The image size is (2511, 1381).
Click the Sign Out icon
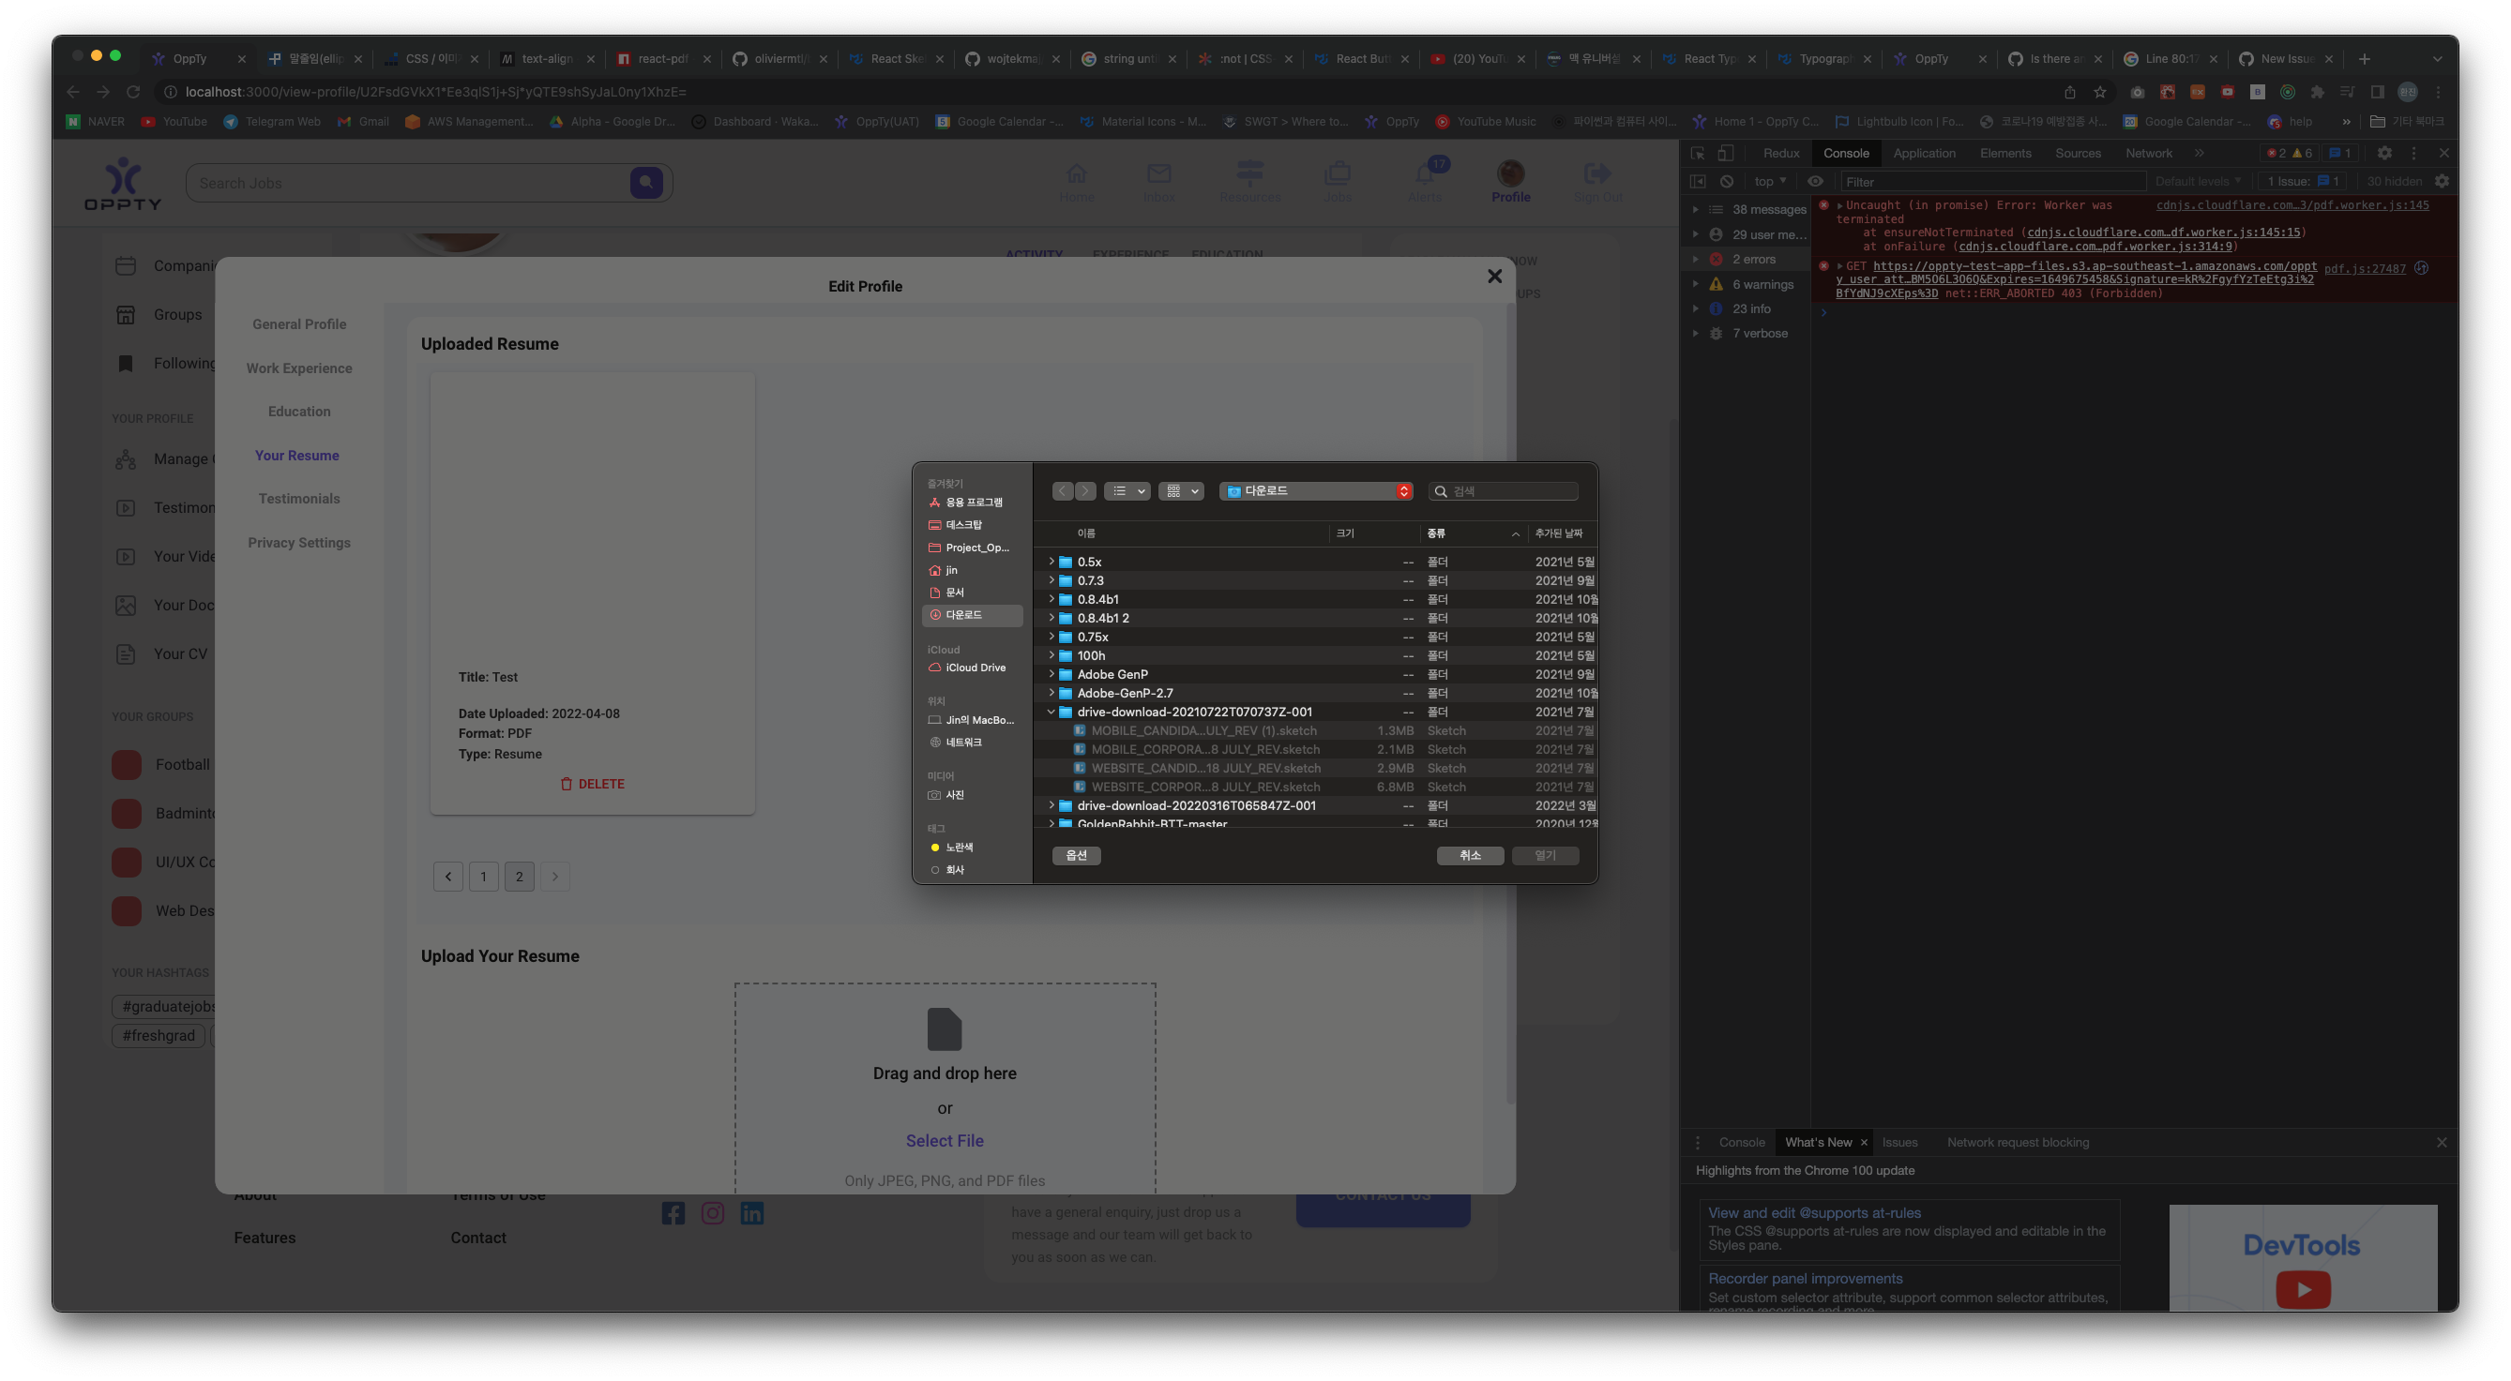tap(1597, 173)
